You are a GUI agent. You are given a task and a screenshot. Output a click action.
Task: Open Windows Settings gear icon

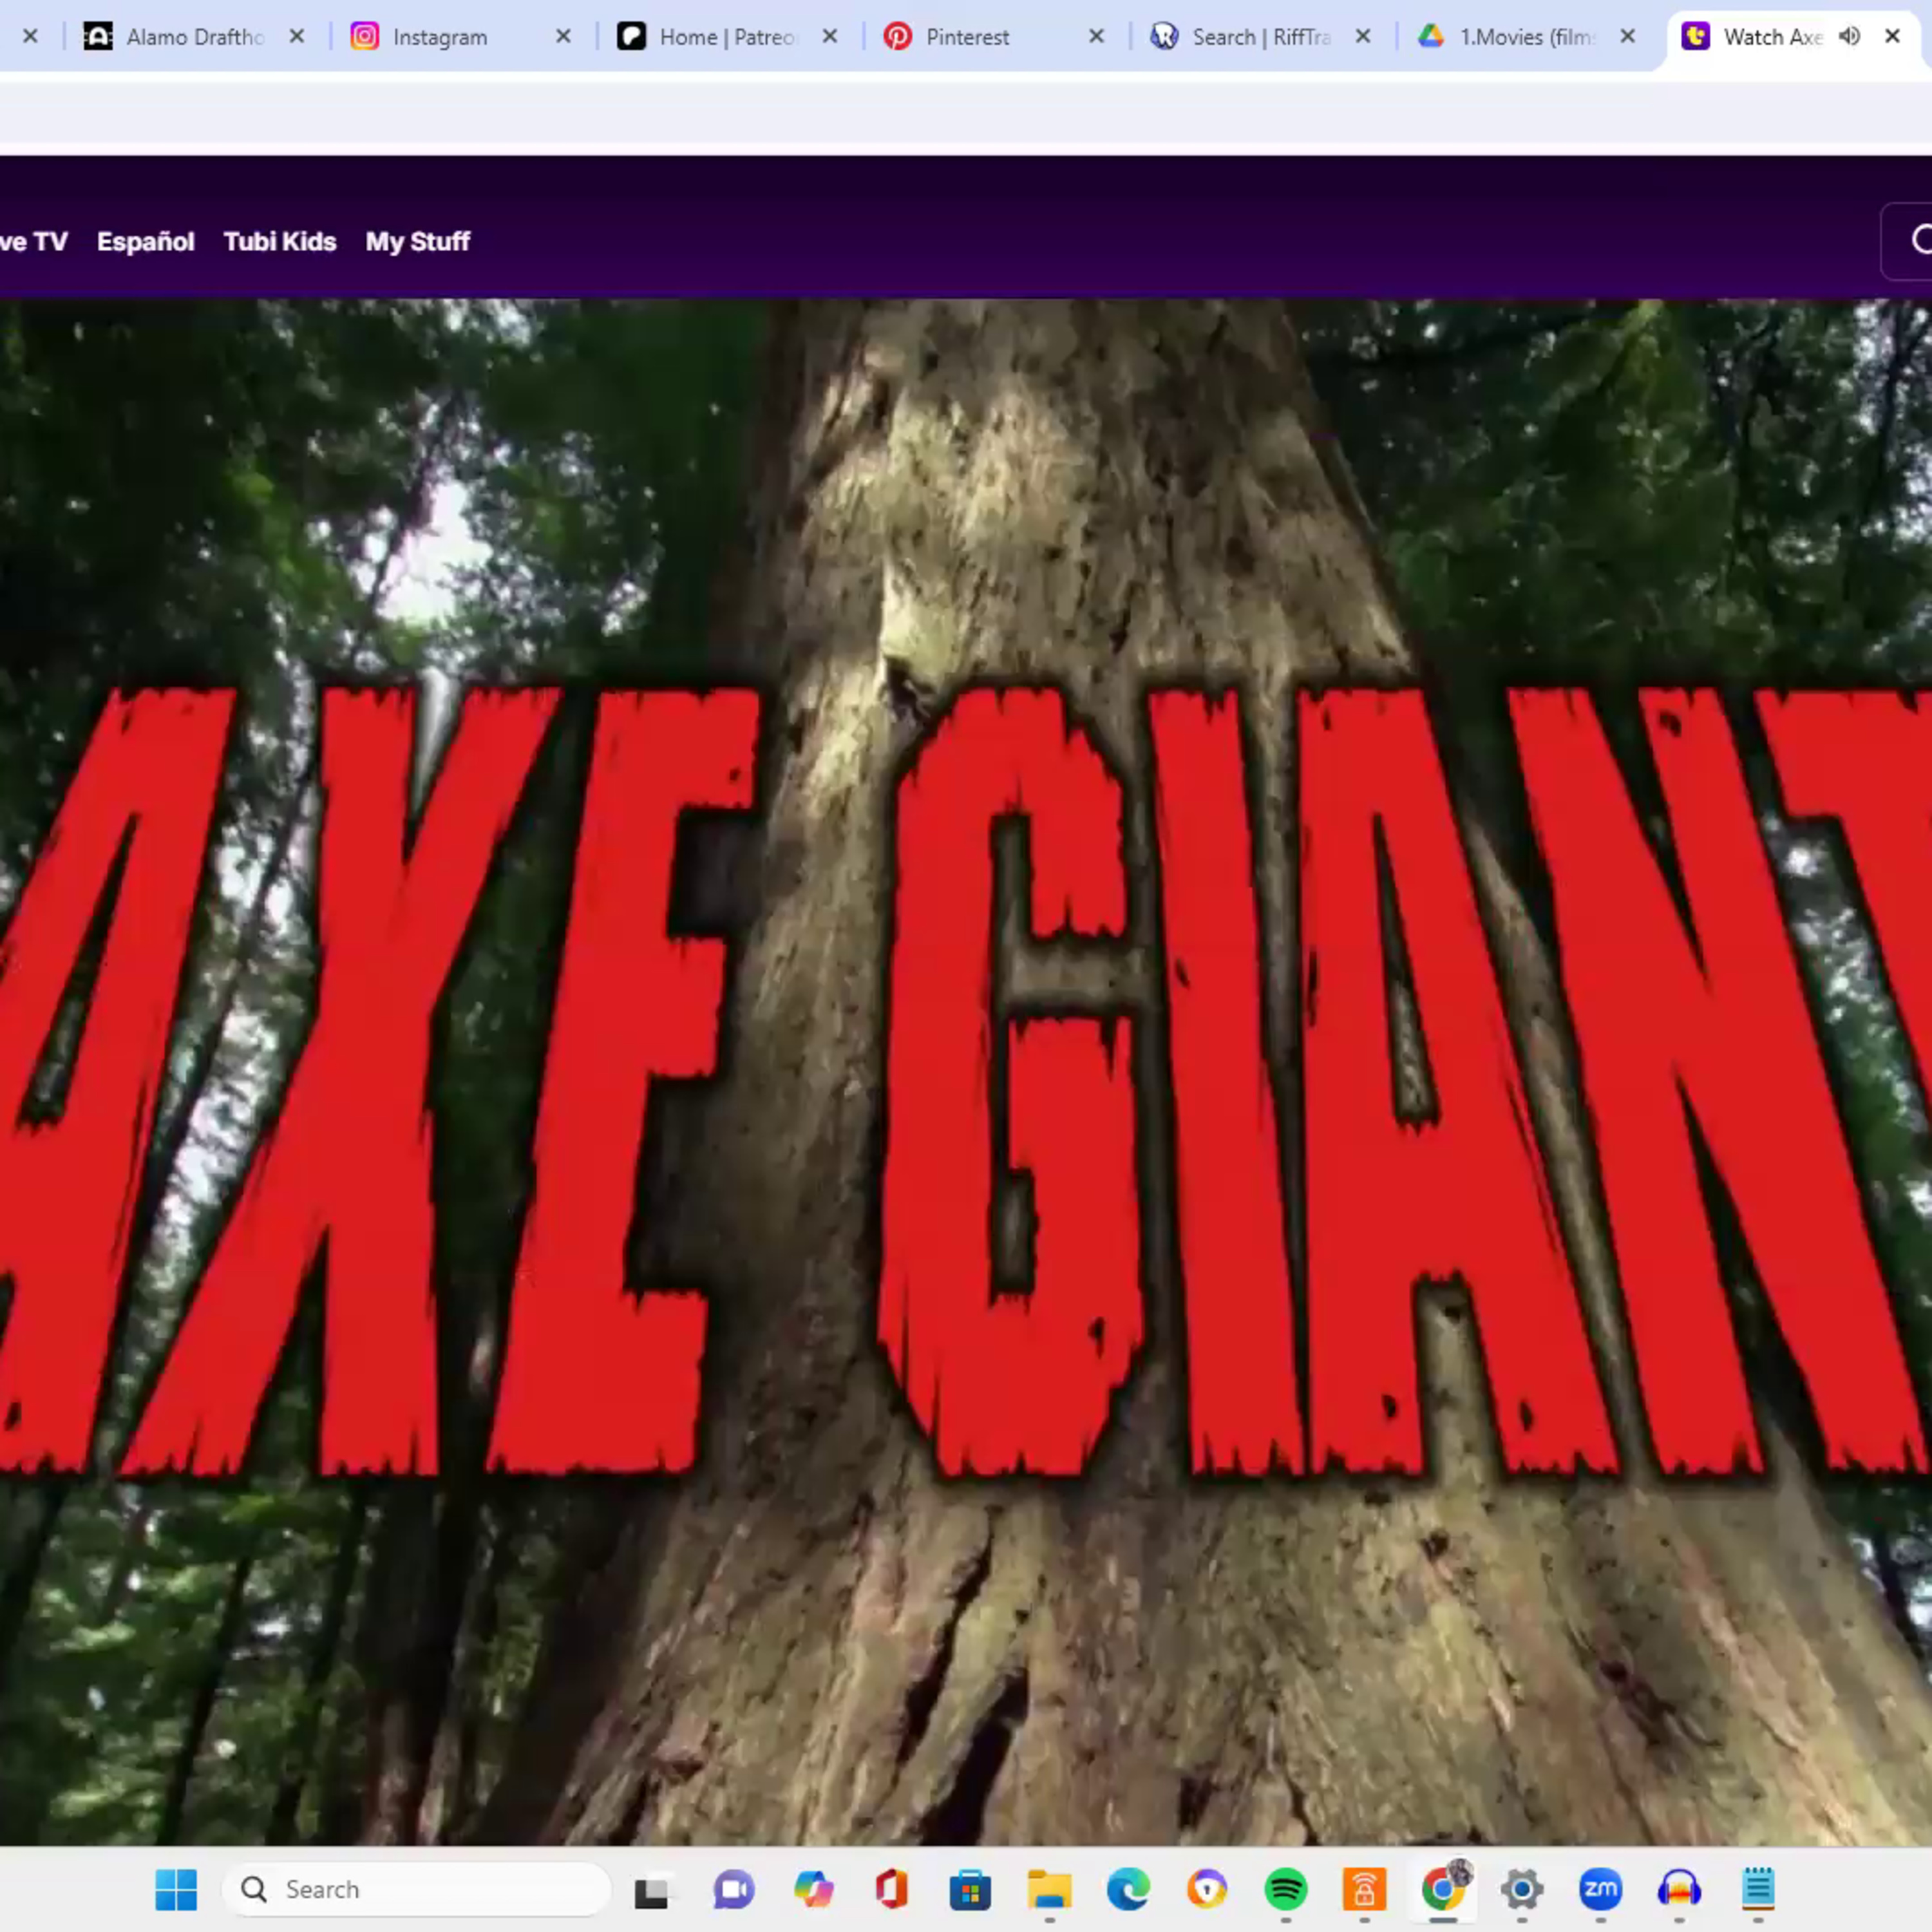(1522, 1889)
